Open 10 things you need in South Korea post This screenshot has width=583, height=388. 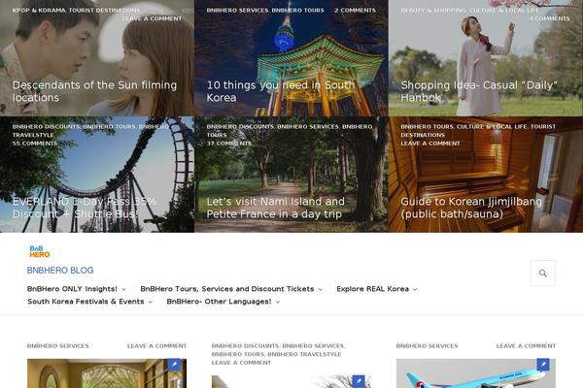(281, 91)
